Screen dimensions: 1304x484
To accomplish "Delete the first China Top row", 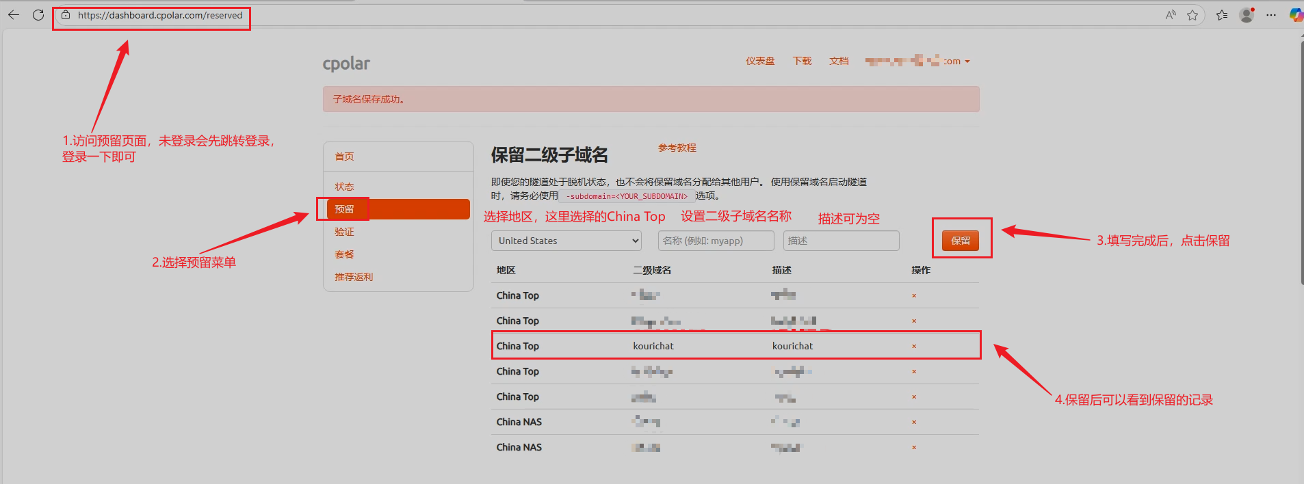I will tap(914, 296).
